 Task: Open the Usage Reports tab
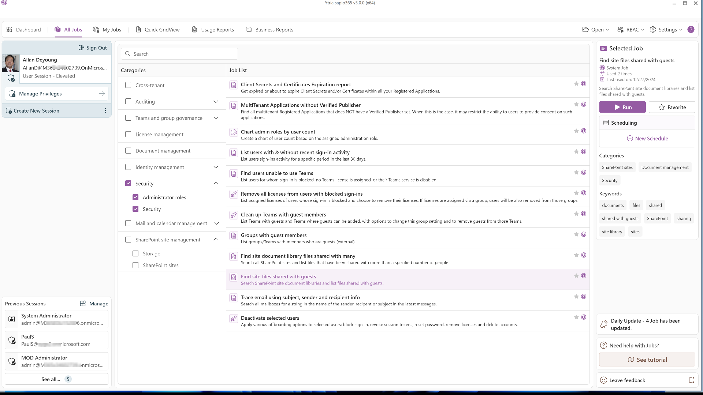tap(213, 30)
